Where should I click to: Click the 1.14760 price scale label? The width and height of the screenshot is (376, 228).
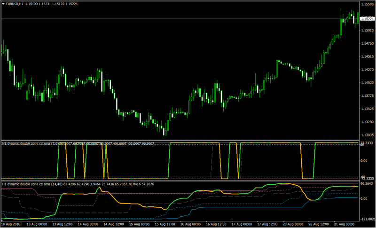tap(368, 44)
